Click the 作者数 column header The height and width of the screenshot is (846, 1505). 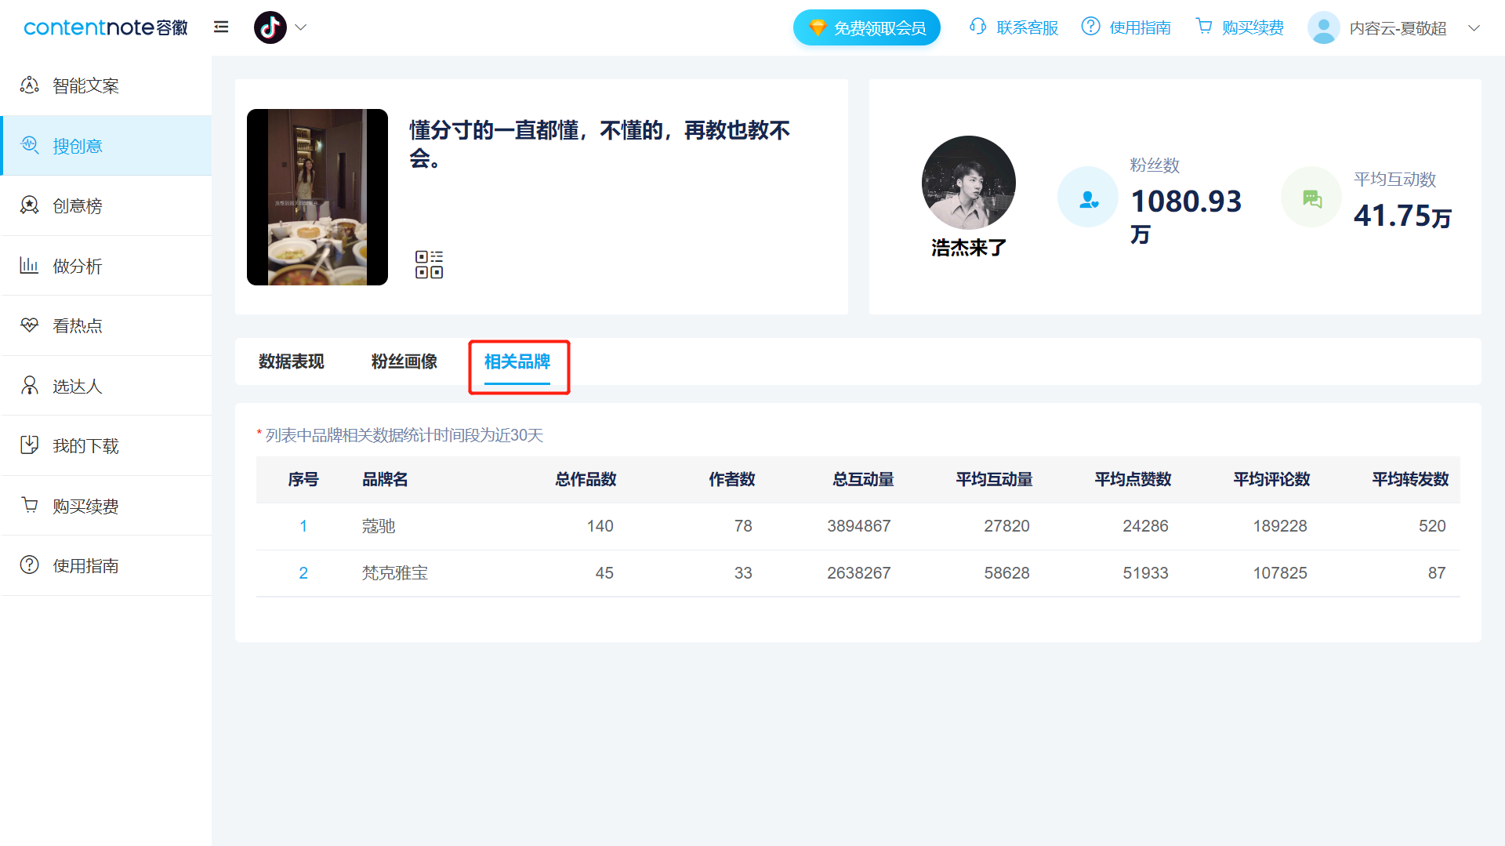click(x=732, y=479)
